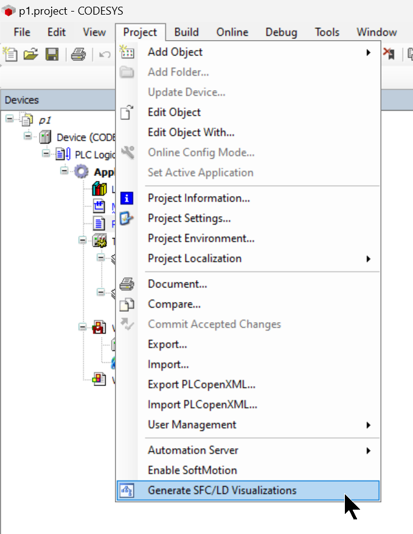The image size is (413, 534).
Task: Click the Add Object icon in menu
Action: (127, 52)
